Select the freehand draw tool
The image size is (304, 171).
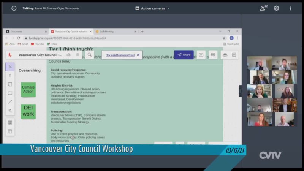[x=10, y=111]
